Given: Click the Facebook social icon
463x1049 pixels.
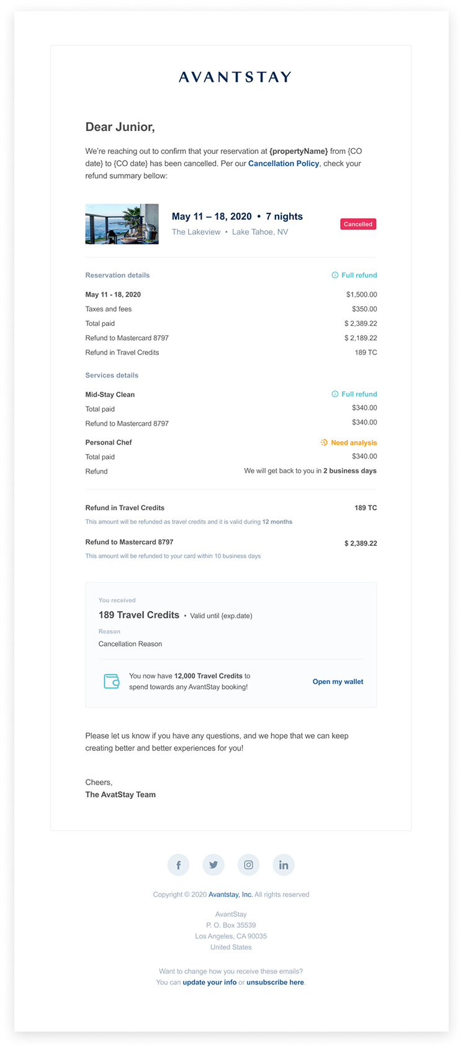Looking at the screenshot, I should [178, 864].
